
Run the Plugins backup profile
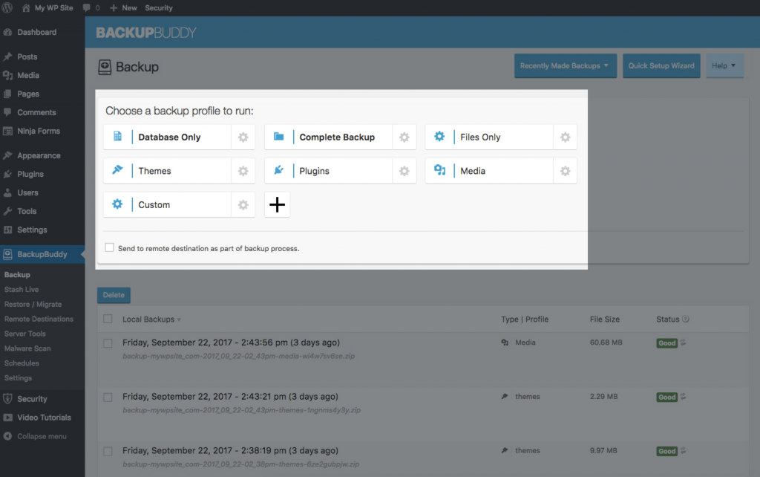(x=328, y=172)
